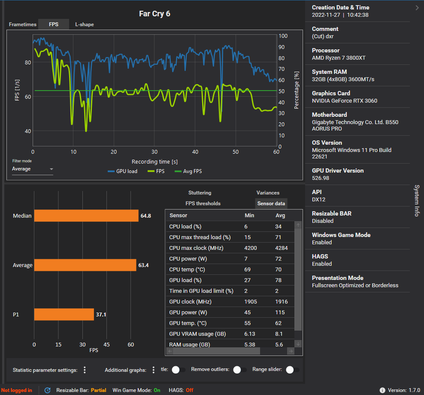
Task: Click the Windows Game Mode Enabled entry
Action: (357, 239)
